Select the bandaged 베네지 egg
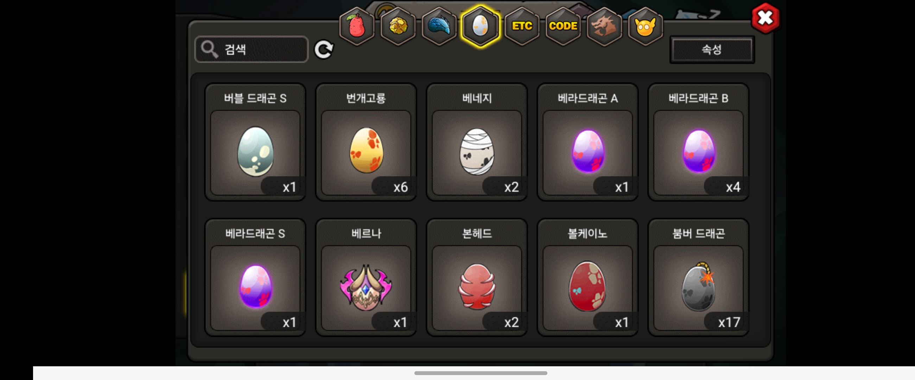The height and width of the screenshot is (380, 915). coord(477,142)
